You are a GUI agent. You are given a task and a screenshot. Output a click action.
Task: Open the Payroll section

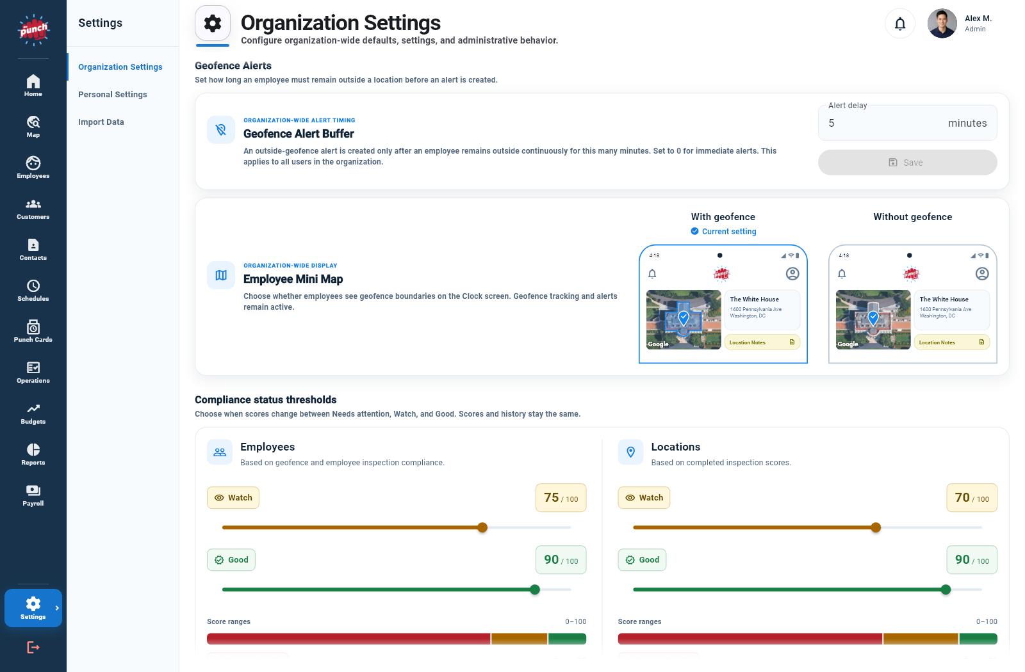pyautogui.click(x=33, y=495)
